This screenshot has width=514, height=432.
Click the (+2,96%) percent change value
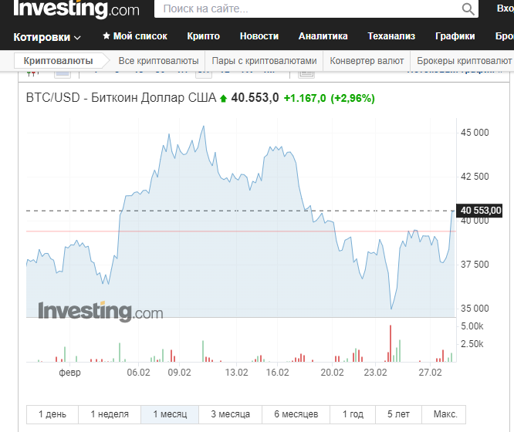(x=353, y=98)
